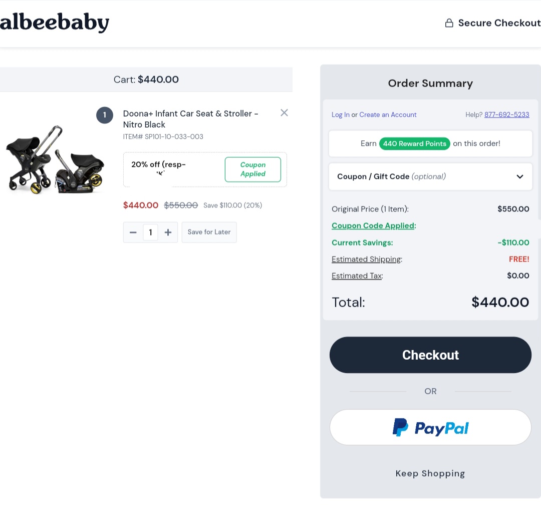Click the quantity input field
The image size is (541, 508).
(150, 232)
